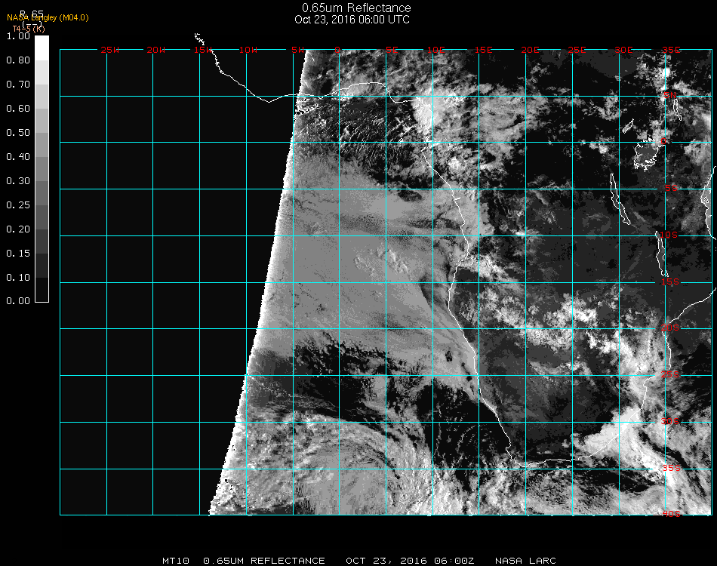Click the 20E longitude label

(531, 51)
